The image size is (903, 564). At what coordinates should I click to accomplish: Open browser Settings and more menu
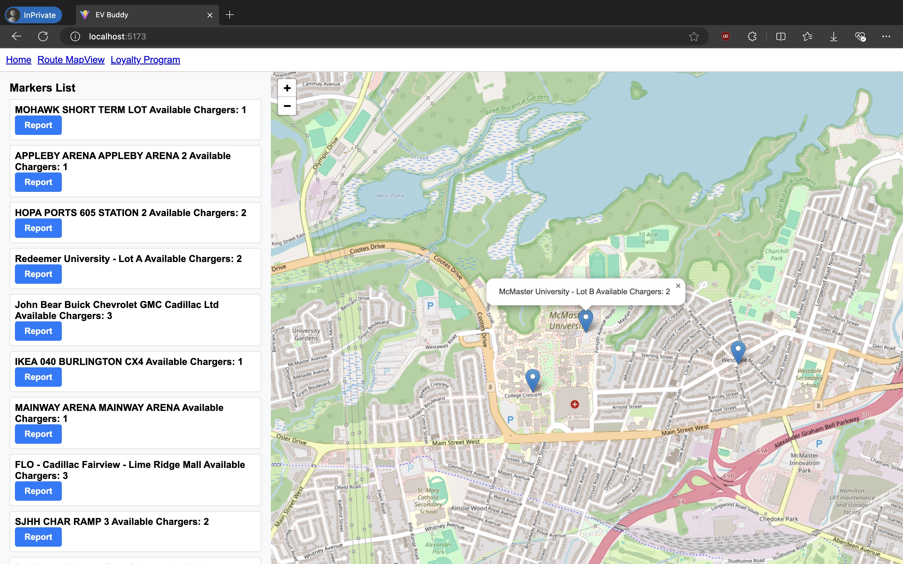tap(886, 36)
